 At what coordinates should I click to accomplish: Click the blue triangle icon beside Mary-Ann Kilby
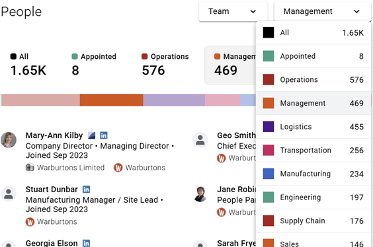pos(91,135)
